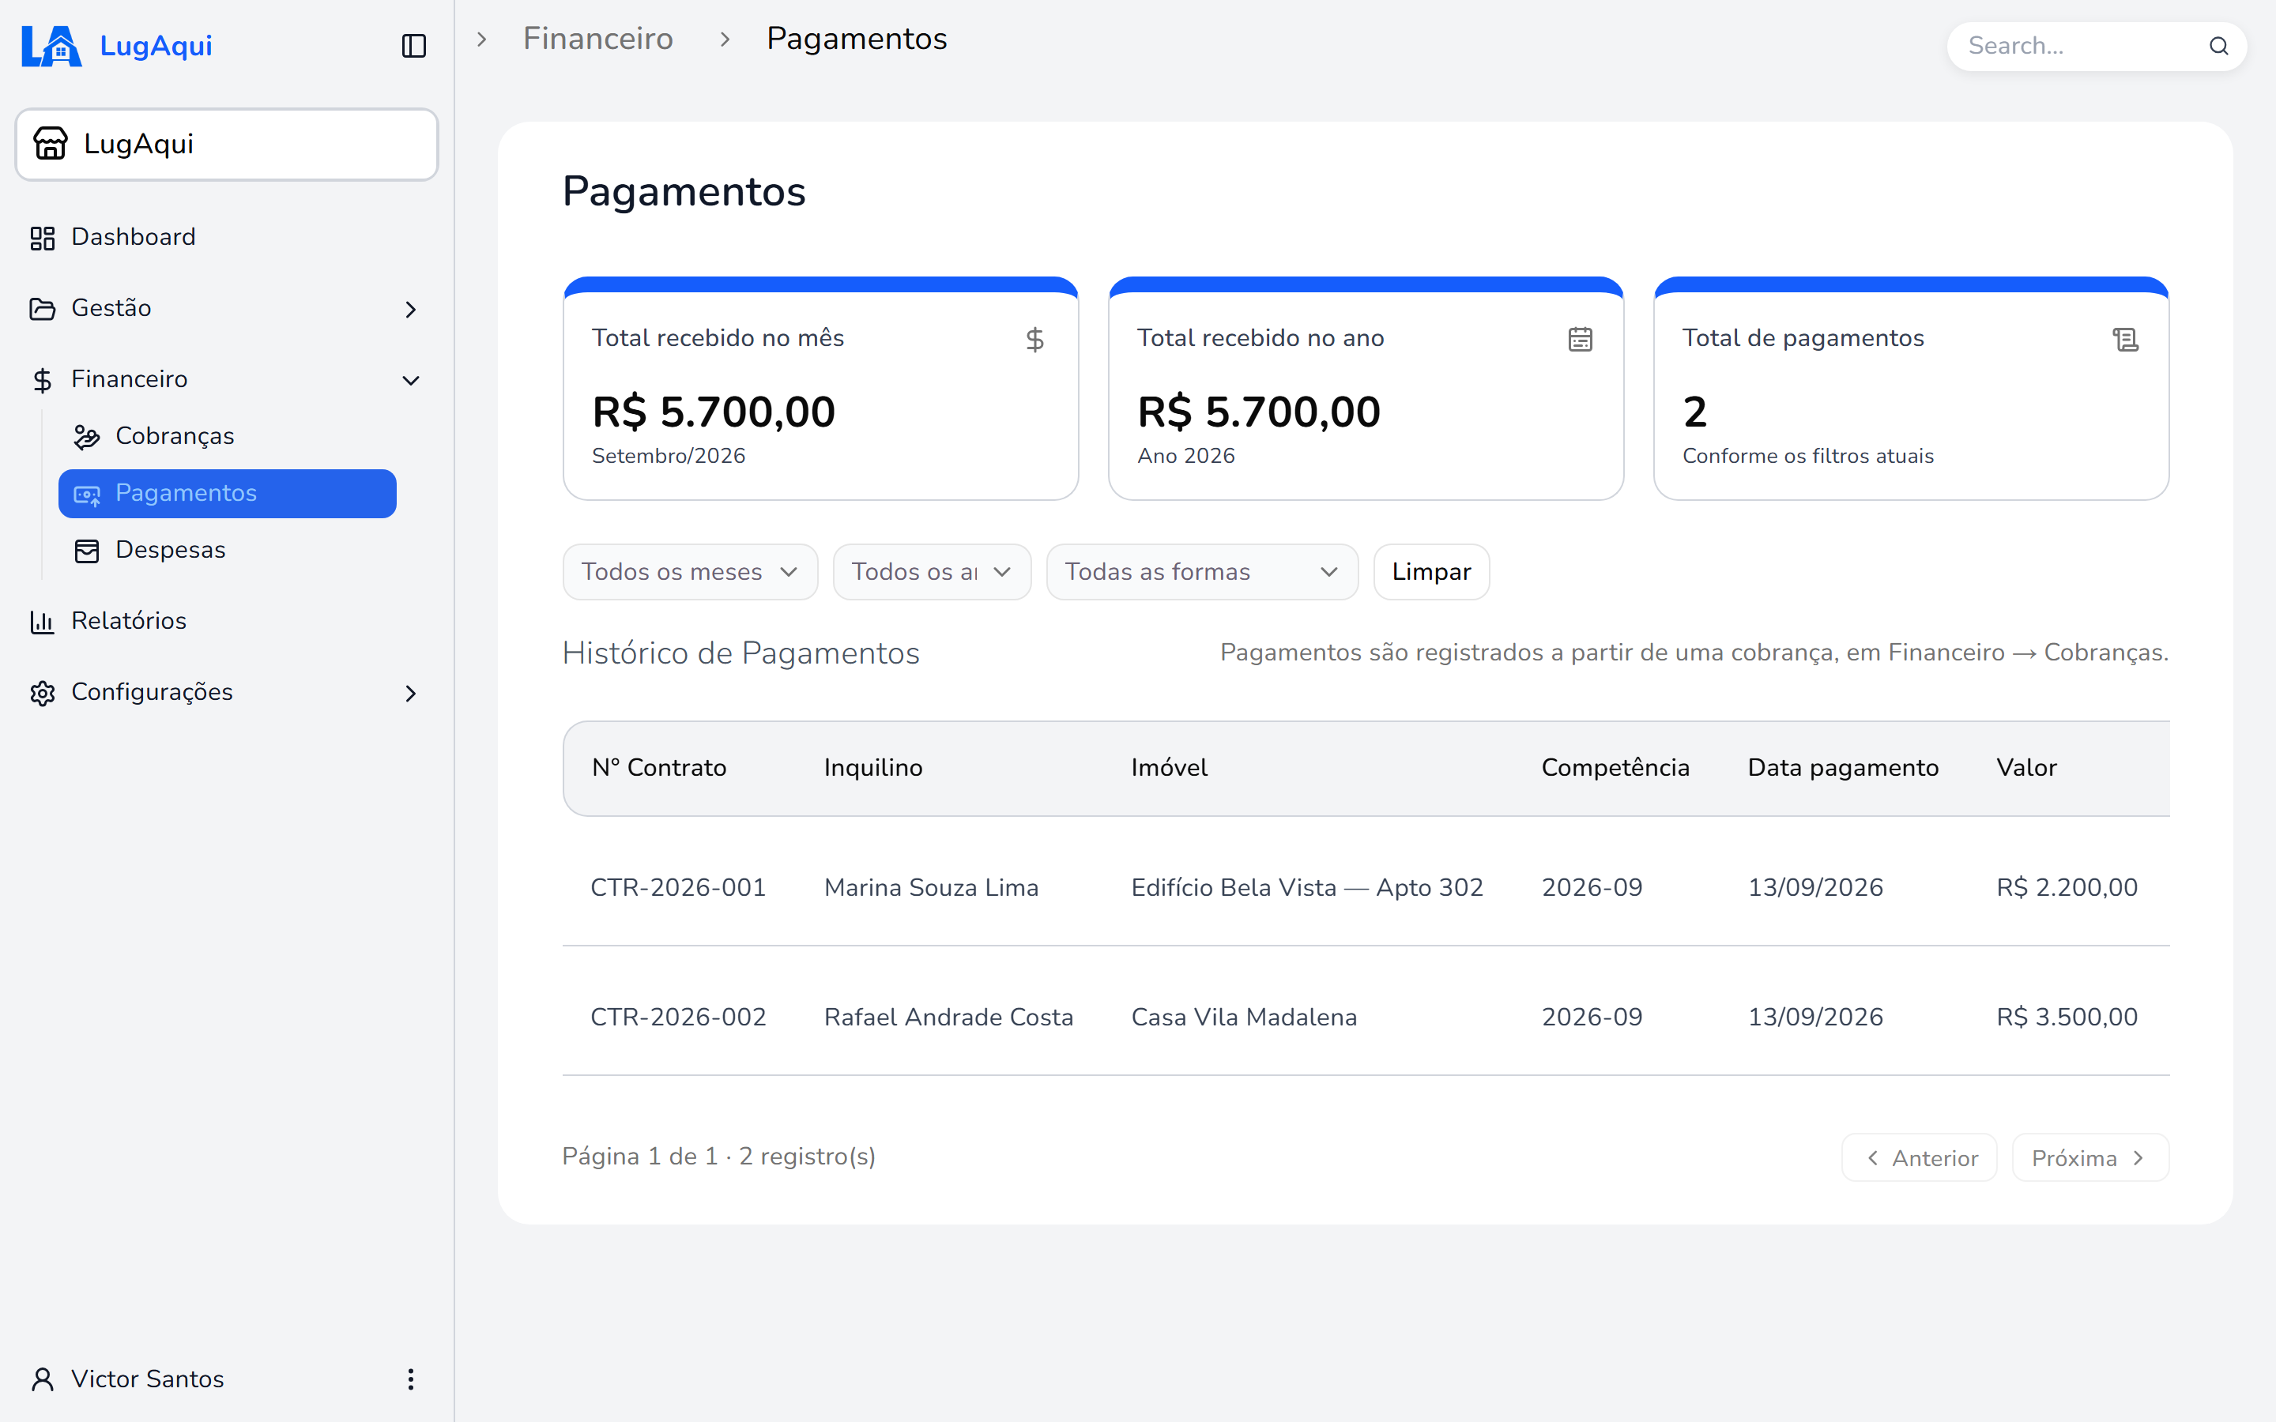Open Relatórios in the sidebar

(226, 621)
